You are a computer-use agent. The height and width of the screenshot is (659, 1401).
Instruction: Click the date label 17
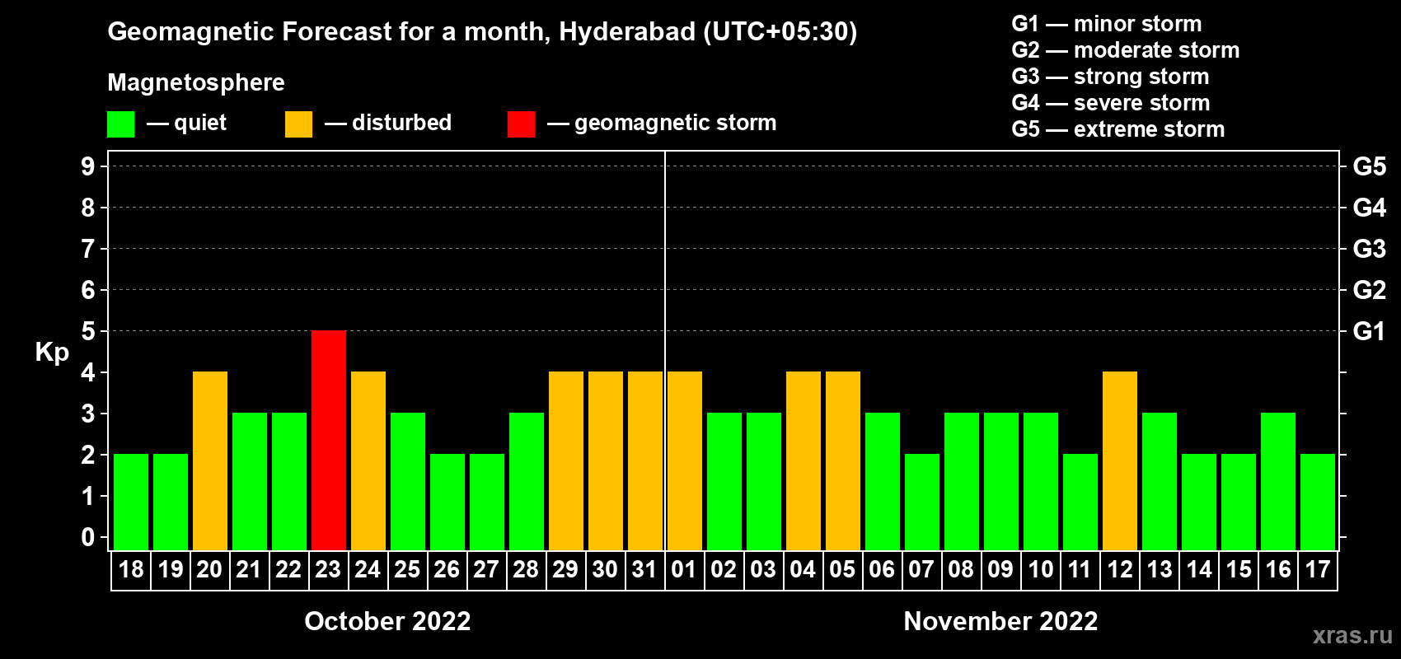point(1318,570)
